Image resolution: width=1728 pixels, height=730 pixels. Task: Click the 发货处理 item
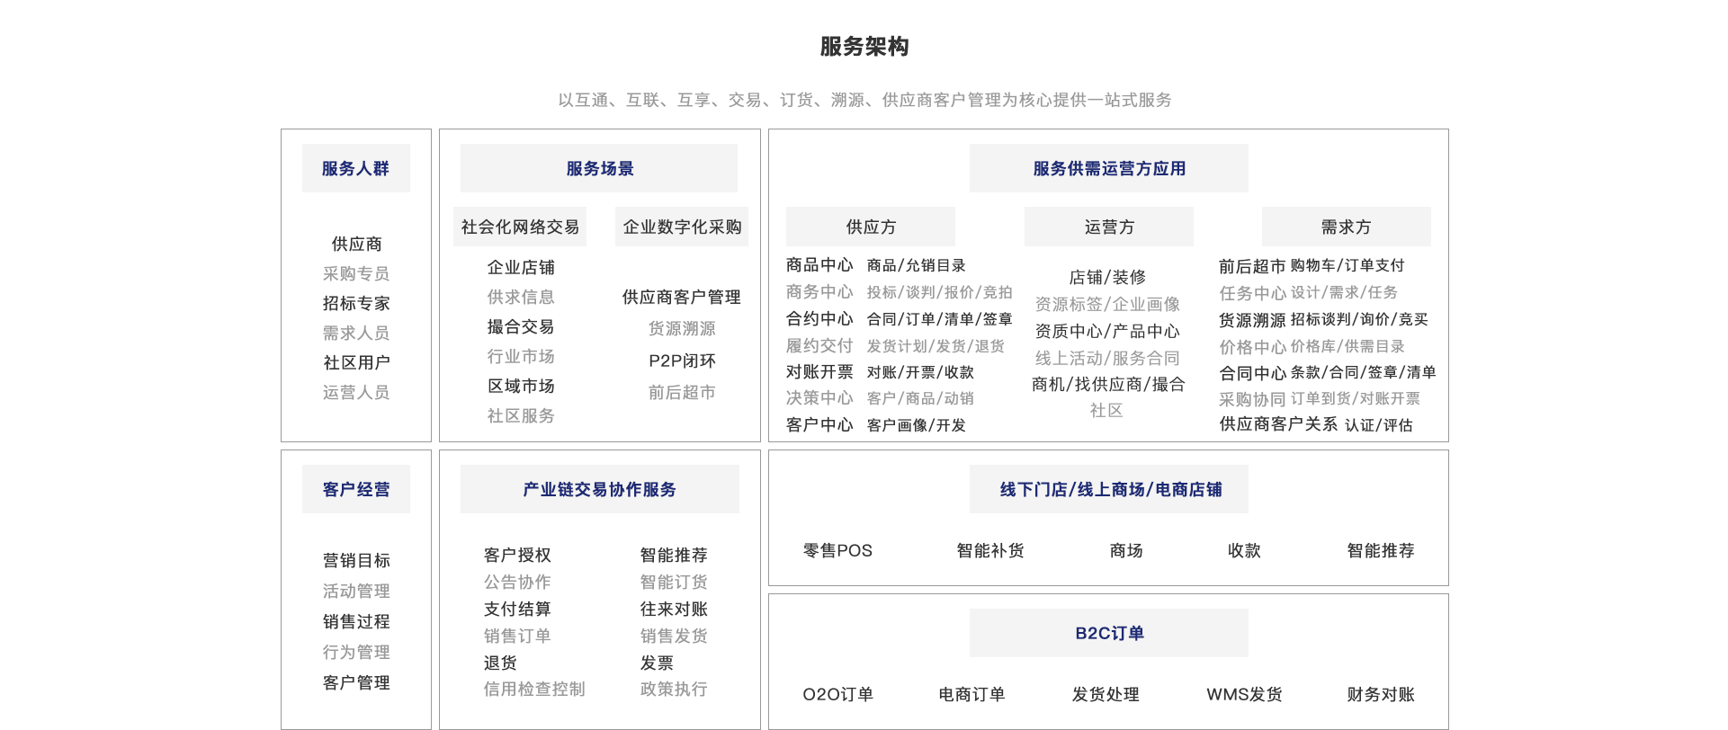click(1106, 694)
